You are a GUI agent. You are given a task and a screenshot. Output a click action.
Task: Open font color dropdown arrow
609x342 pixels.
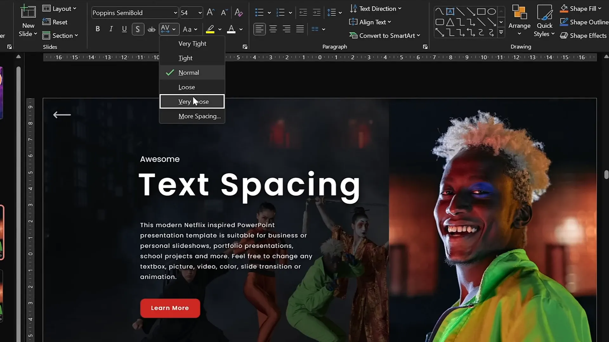pos(241,29)
